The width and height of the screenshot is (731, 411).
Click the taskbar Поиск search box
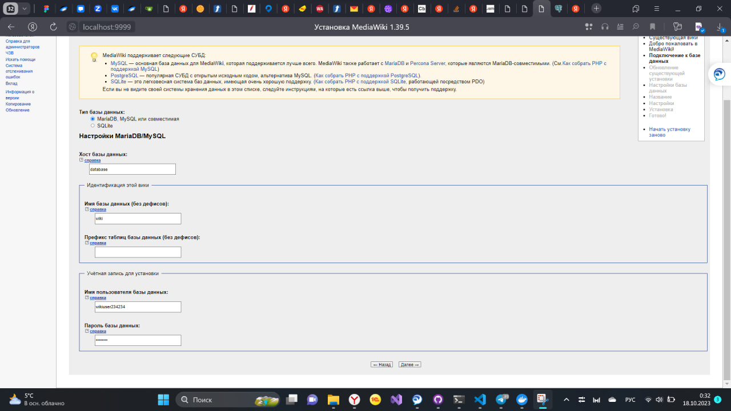pos(227,400)
